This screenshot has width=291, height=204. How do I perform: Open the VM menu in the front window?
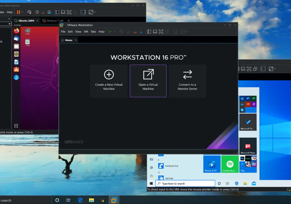(86, 32)
